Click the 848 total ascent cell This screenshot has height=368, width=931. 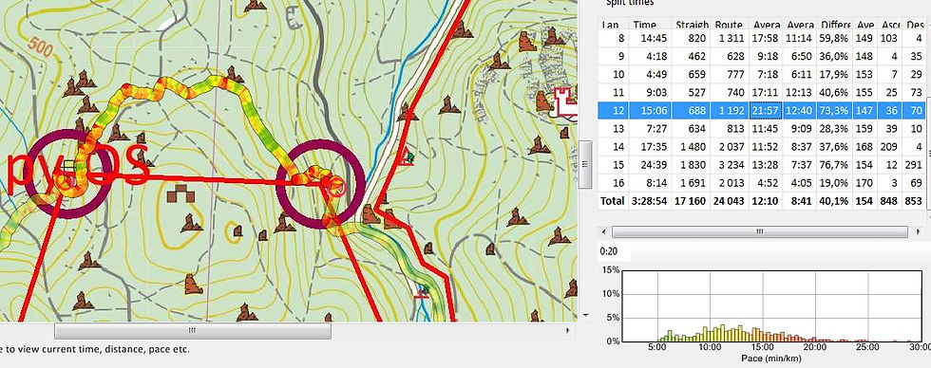click(888, 201)
